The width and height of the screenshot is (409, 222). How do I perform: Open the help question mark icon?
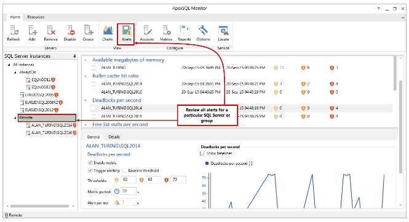tap(378, 9)
